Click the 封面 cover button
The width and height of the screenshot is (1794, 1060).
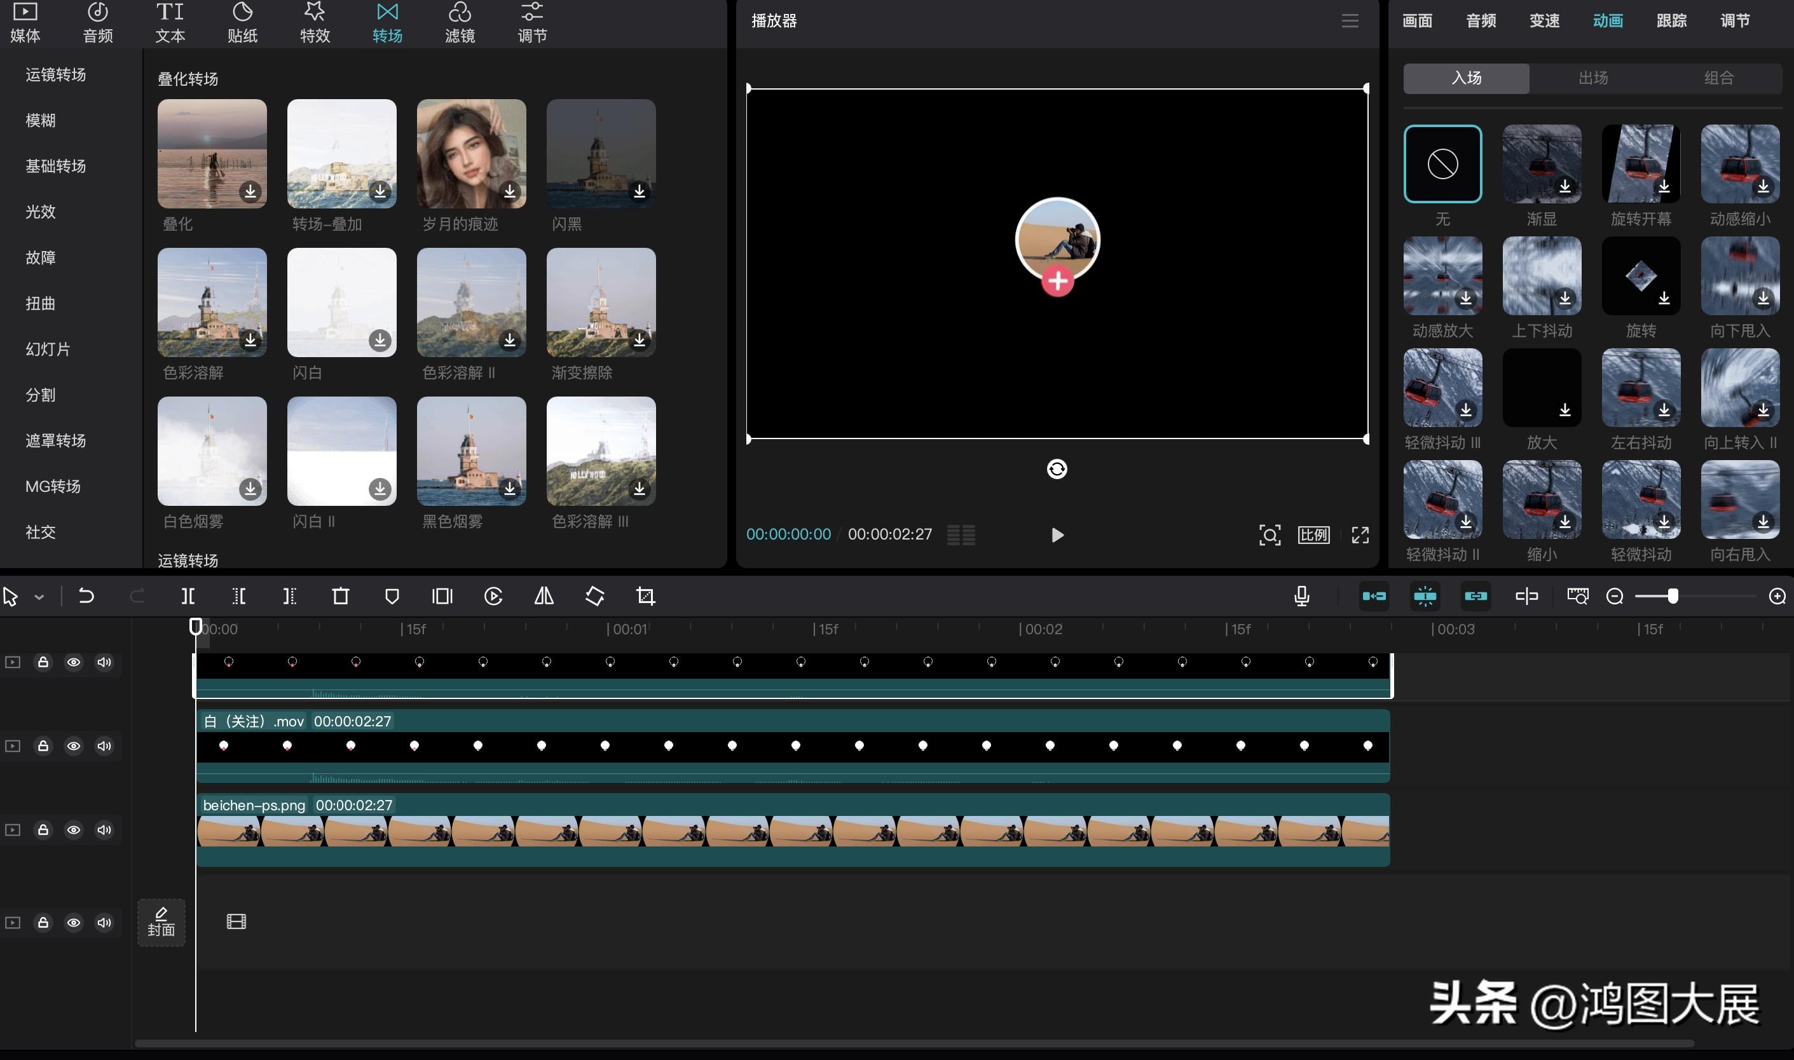[x=161, y=922]
